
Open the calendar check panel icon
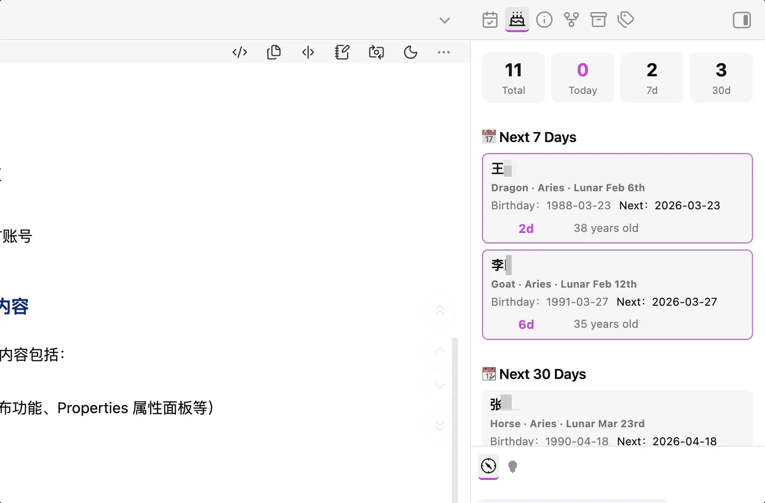click(490, 20)
